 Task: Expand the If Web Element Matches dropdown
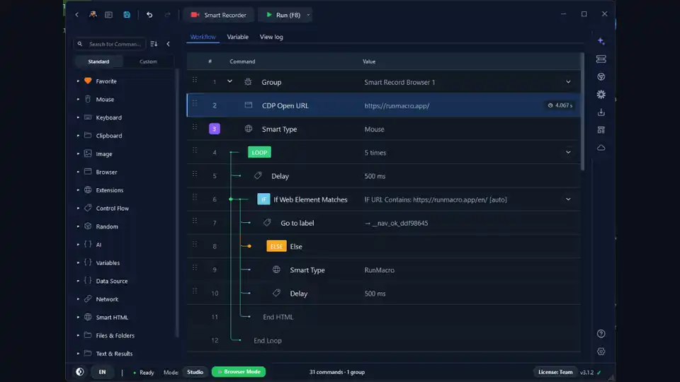tap(568, 199)
